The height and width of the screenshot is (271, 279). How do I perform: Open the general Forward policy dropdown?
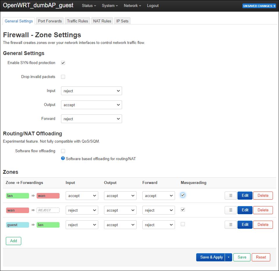[91, 119]
